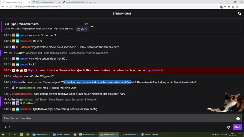
Task: Open the volume control in tray
Action: coord(222,134)
